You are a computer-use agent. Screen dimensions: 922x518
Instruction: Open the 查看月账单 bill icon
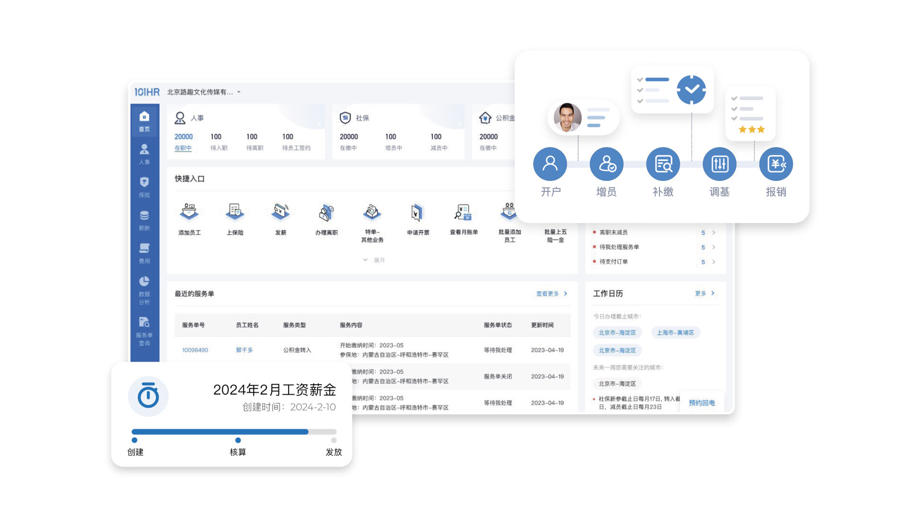(463, 212)
